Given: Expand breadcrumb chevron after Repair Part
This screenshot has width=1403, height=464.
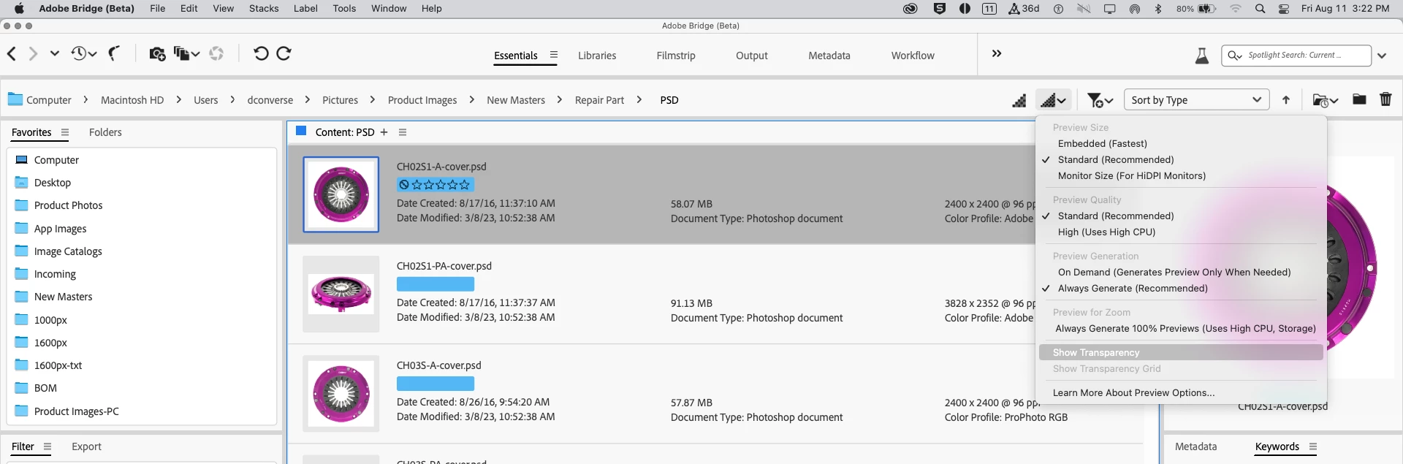Looking at the screenshot, I should [639, 99].
